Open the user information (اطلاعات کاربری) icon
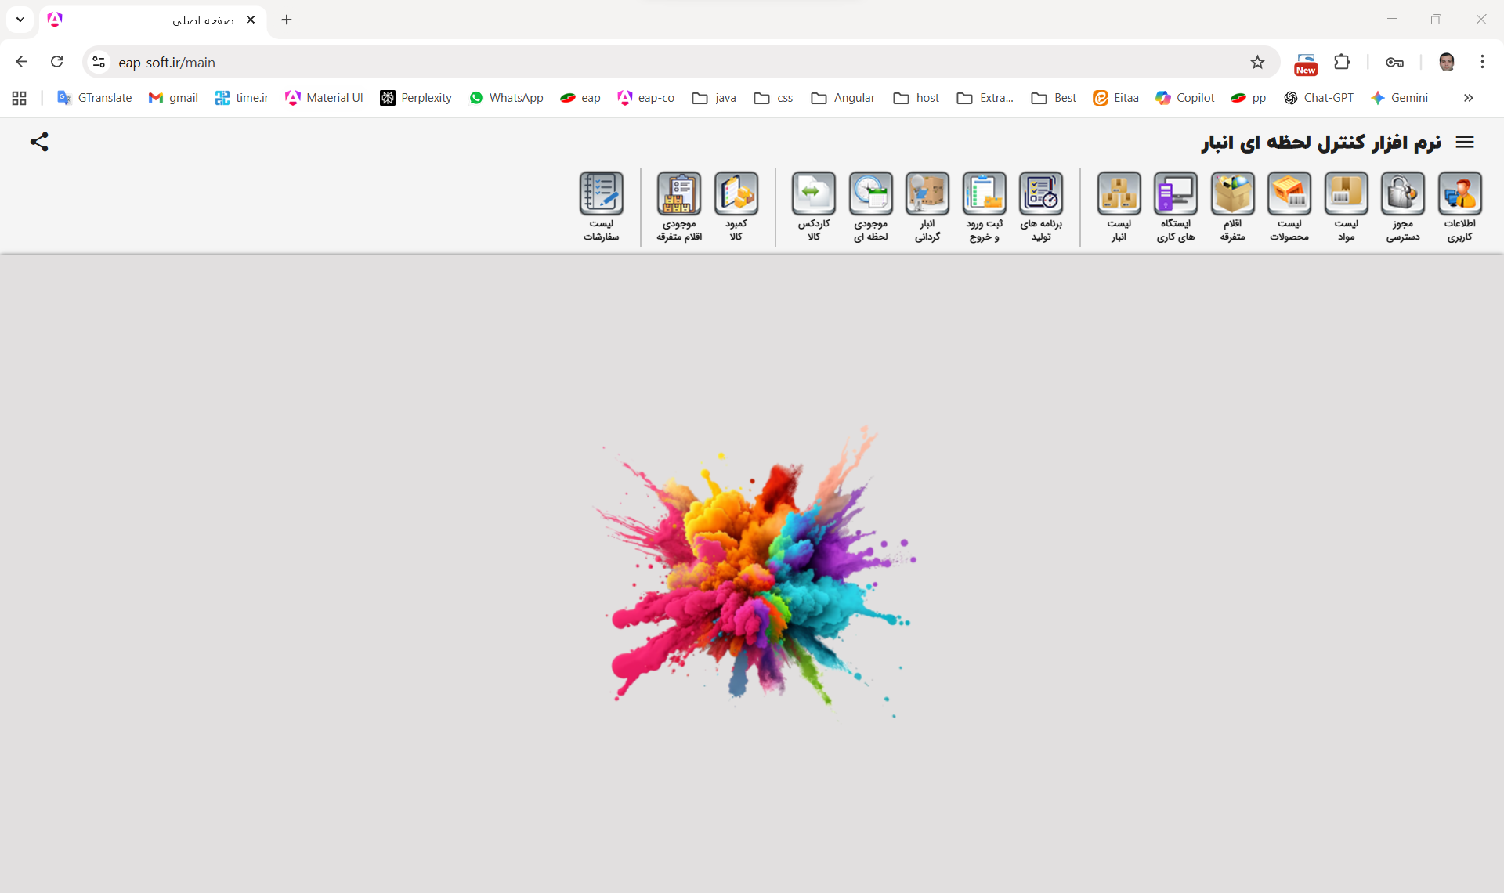Image resolution: width=1504 pixels, height=893 pixels. pyautogui.click(x=1459, y=193)
